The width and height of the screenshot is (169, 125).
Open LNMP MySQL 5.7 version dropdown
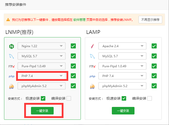pos(42,56)
